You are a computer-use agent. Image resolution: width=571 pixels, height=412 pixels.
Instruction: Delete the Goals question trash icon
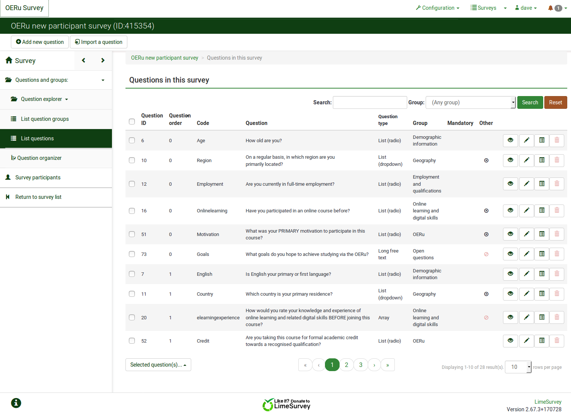557,254
